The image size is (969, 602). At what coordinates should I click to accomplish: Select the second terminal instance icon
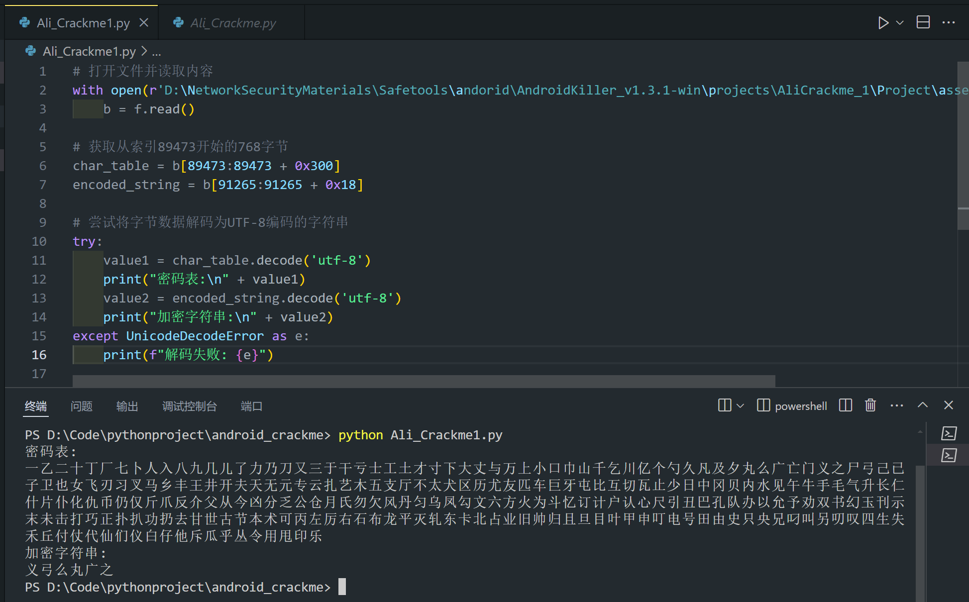click(949, 455)
